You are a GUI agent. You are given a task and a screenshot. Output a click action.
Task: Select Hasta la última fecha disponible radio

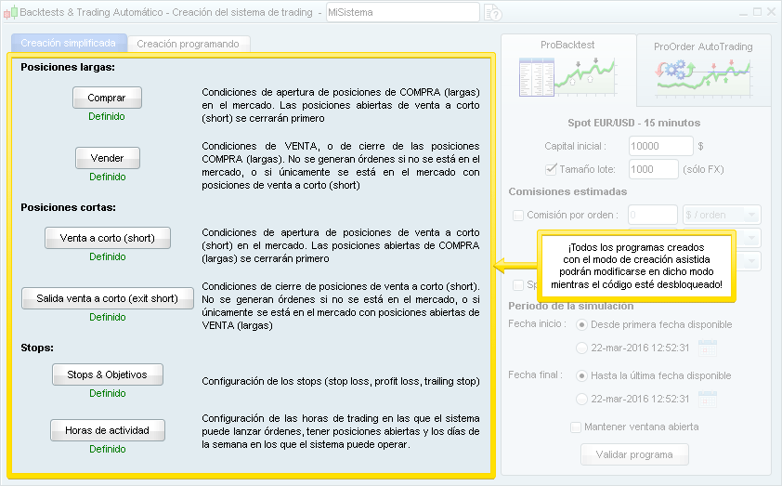click(x=581, y=375)
